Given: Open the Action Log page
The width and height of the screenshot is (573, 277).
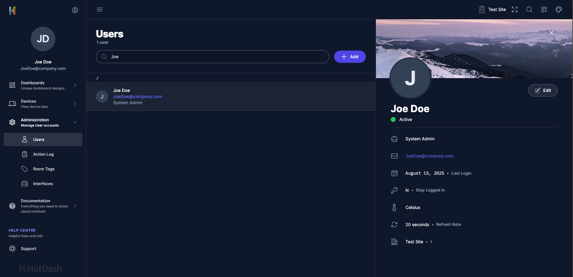Looking at the screenshot, I should (x=43, y=154).
